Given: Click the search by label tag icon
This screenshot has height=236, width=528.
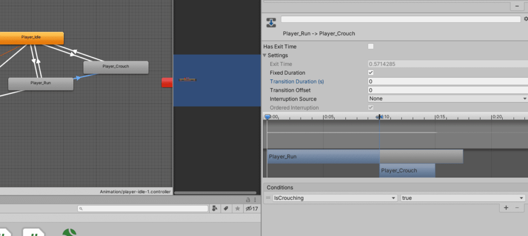Looking at the screenshot, I should 225,209.
